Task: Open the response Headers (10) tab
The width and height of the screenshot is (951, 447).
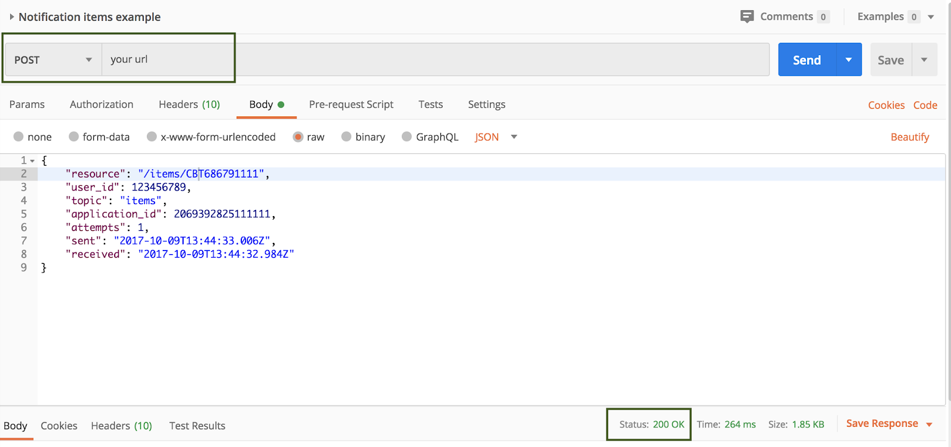Action: 121,426
